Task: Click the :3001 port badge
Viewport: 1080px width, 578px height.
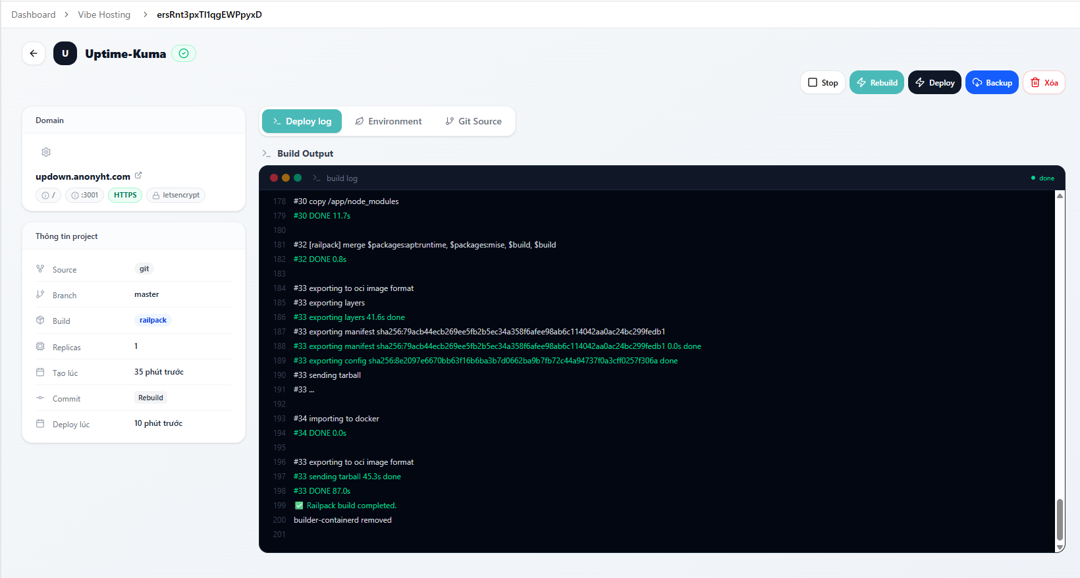Action: tap(84, 195)
